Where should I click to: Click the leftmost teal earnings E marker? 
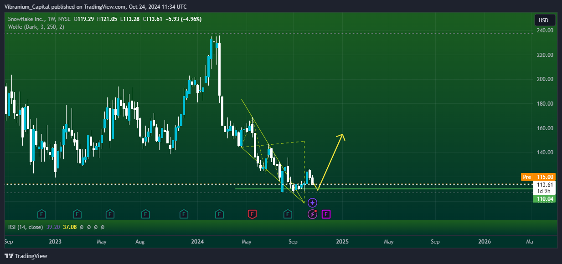click(41, 213)
